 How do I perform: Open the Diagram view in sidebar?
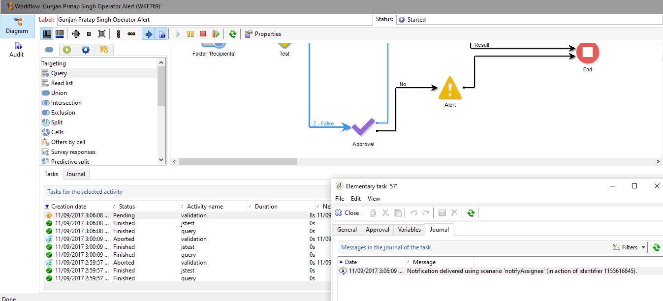(x=17, y=26)
